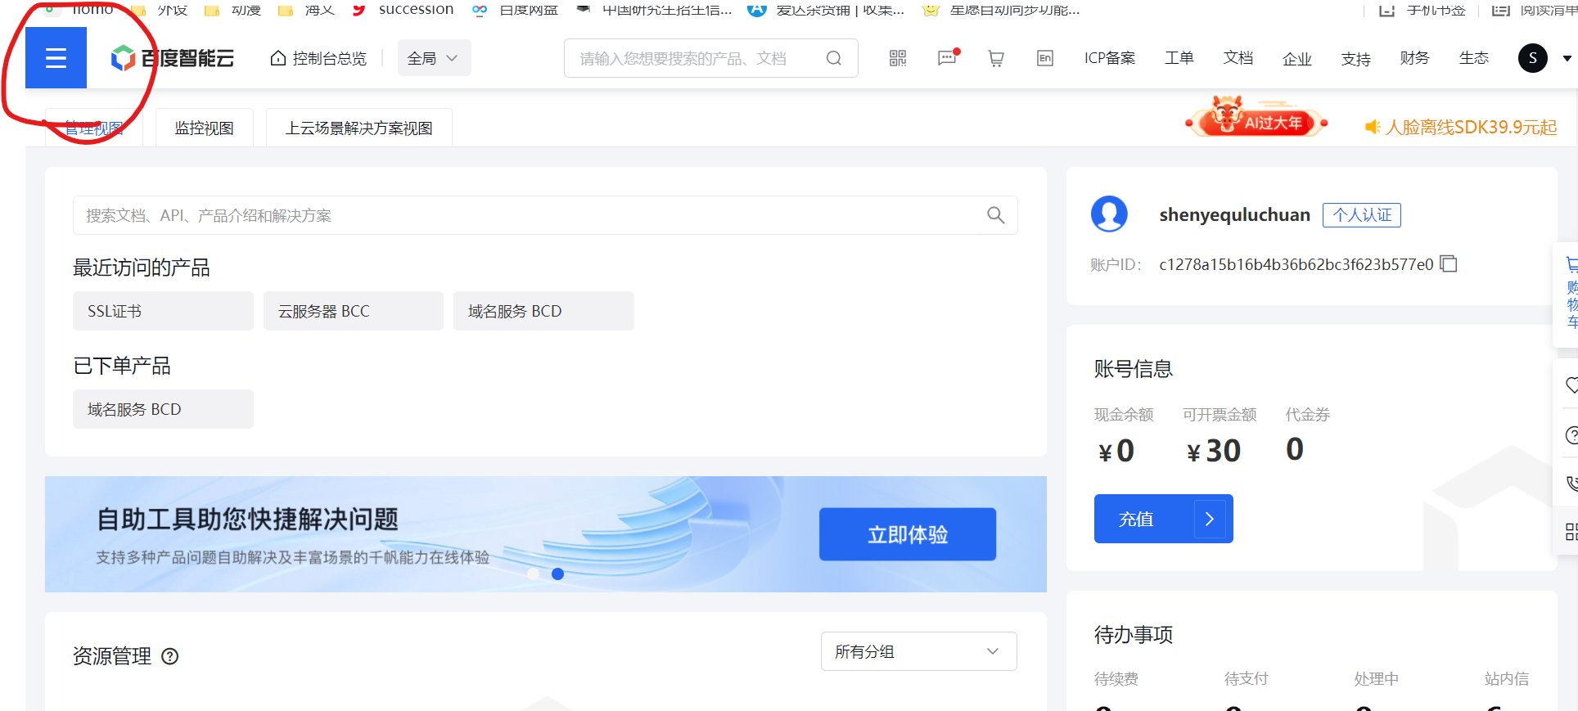Image resolution: width=1578 pixels, height=711 pixels.
Task: Click the 现金余额 ¥0 value
Action: click(1116, 451)
